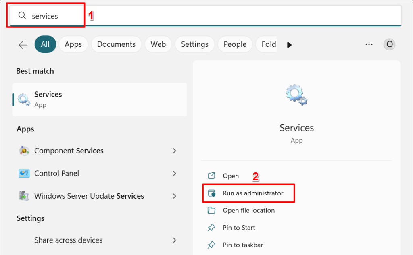
Task: Click the search box containing 'services'
Action: (206, 16)
